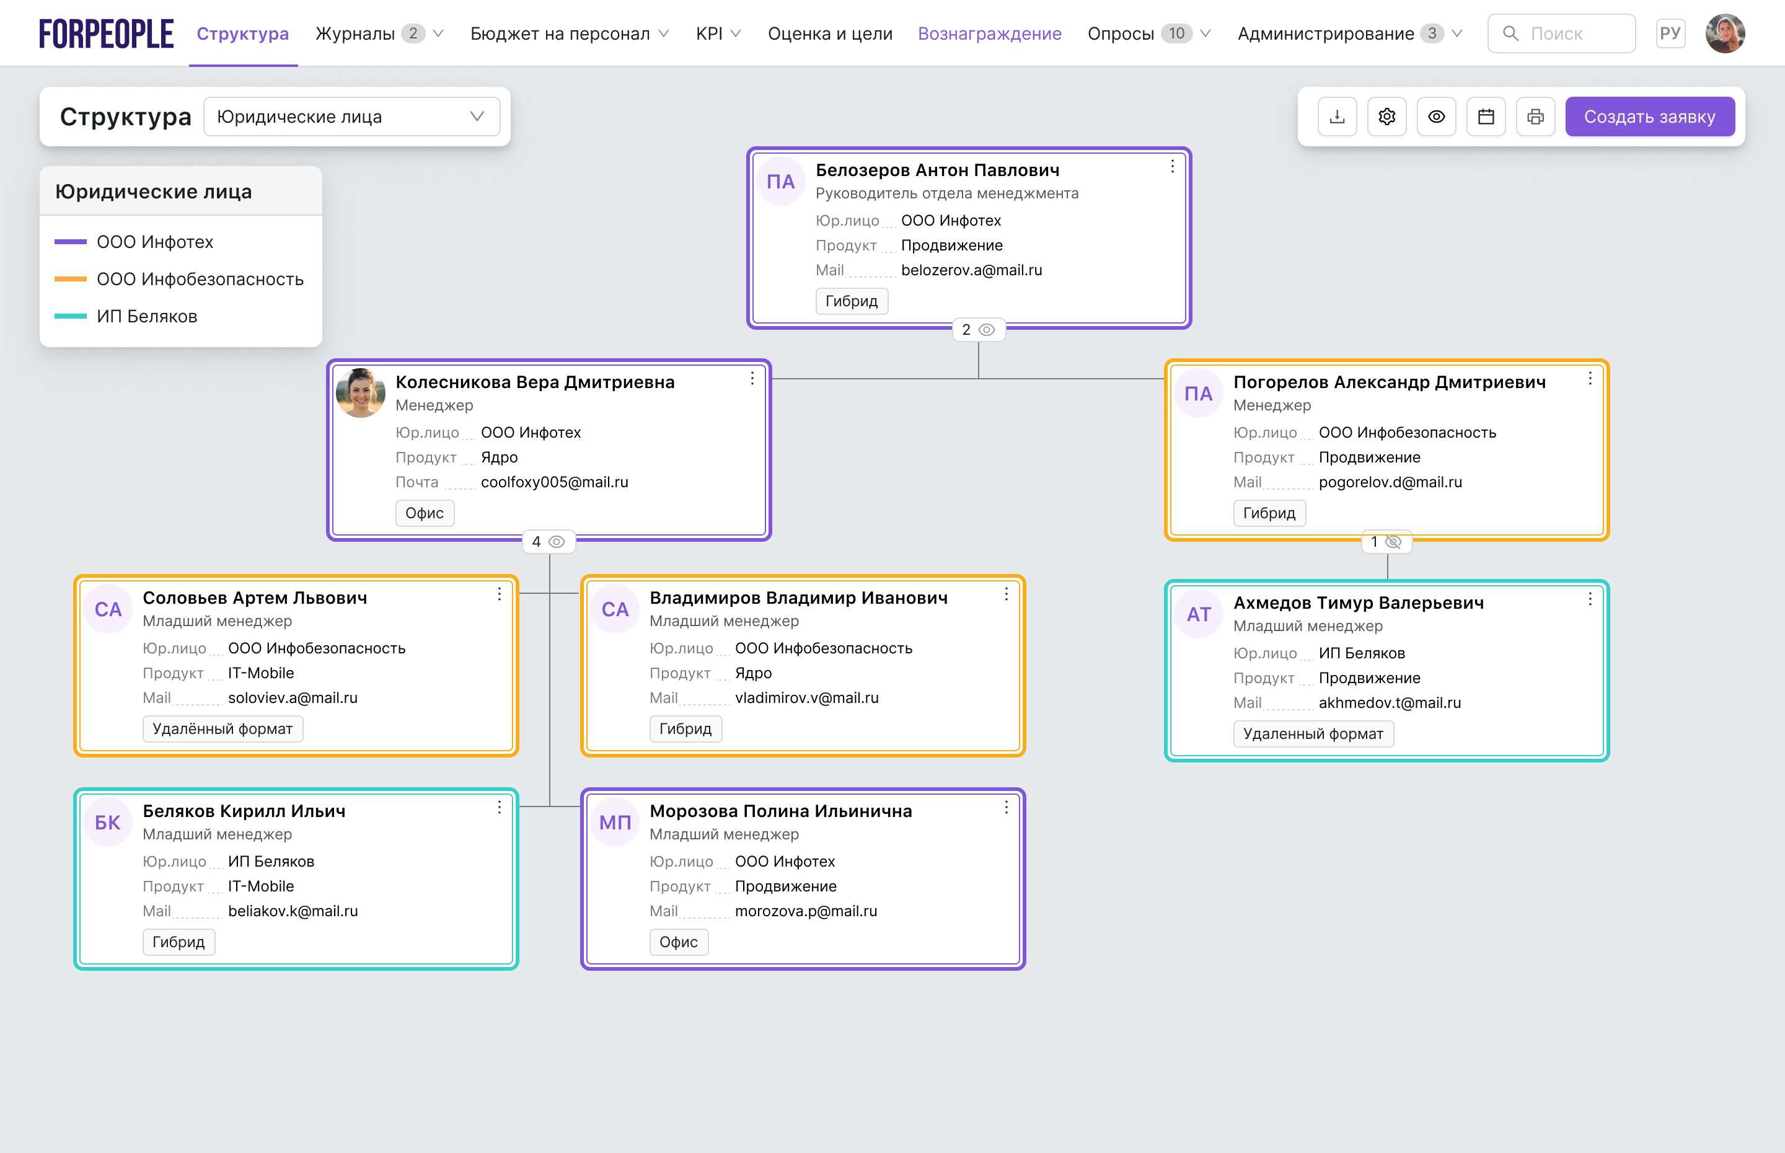Open the Оценка и цели tab
Image resolution: width=1785 pixels, height=1153 pixels.
click(x=829, y=33)
